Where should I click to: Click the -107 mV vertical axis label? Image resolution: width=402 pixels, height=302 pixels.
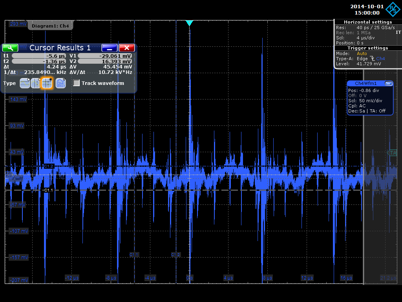pyautogui.click(x=19, y=231)
